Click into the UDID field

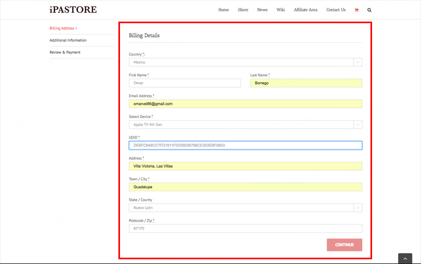tap(245, 145)
